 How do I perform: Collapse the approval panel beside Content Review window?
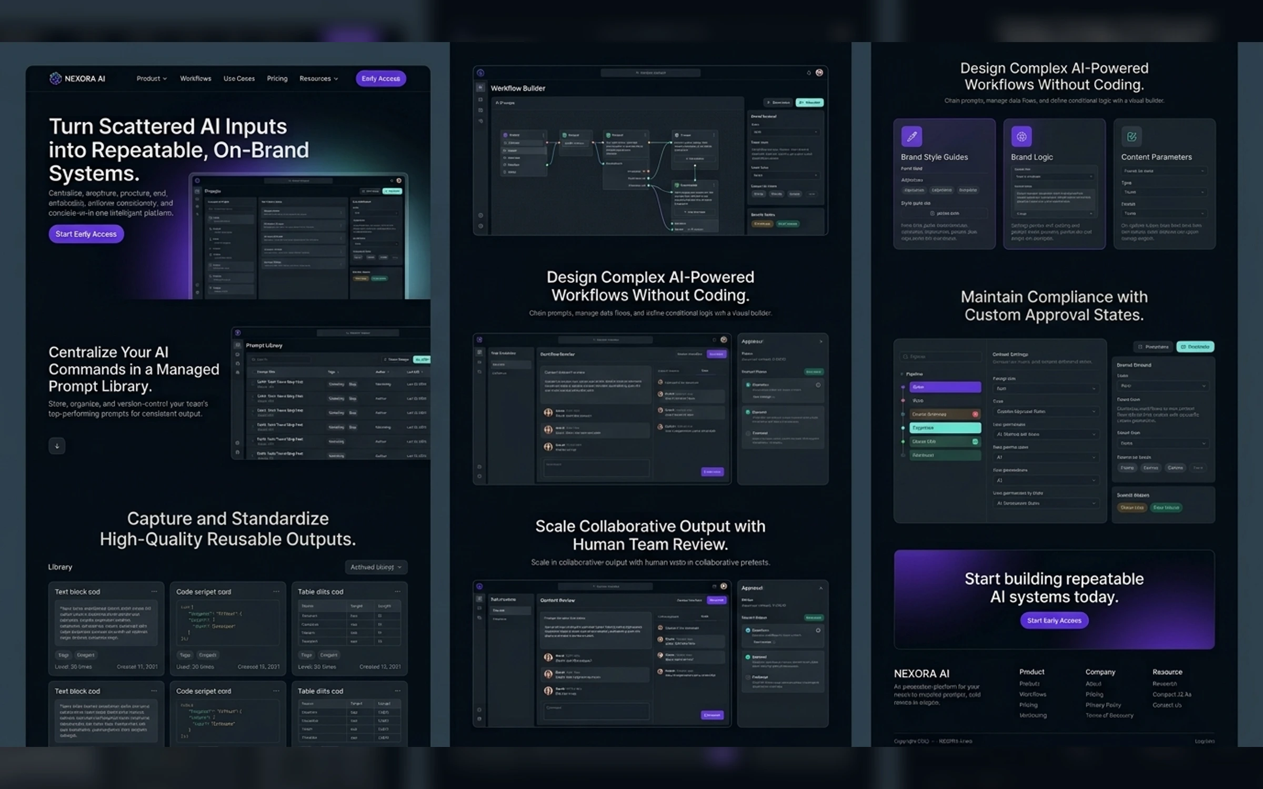[820, 588]
